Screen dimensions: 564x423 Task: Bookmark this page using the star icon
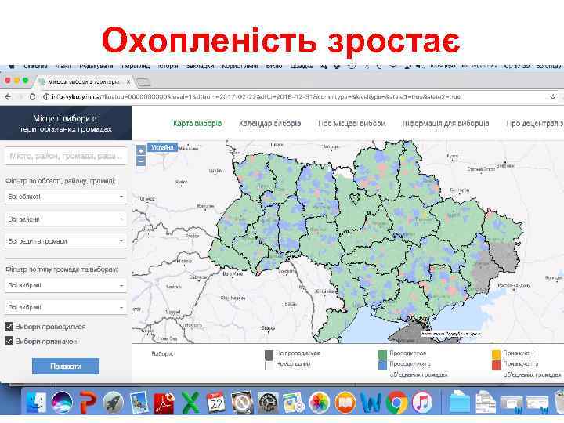[x=553, y=97]
